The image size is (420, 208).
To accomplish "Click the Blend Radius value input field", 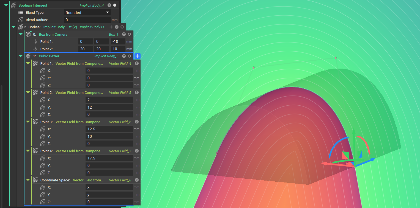I will click(87, 19).
